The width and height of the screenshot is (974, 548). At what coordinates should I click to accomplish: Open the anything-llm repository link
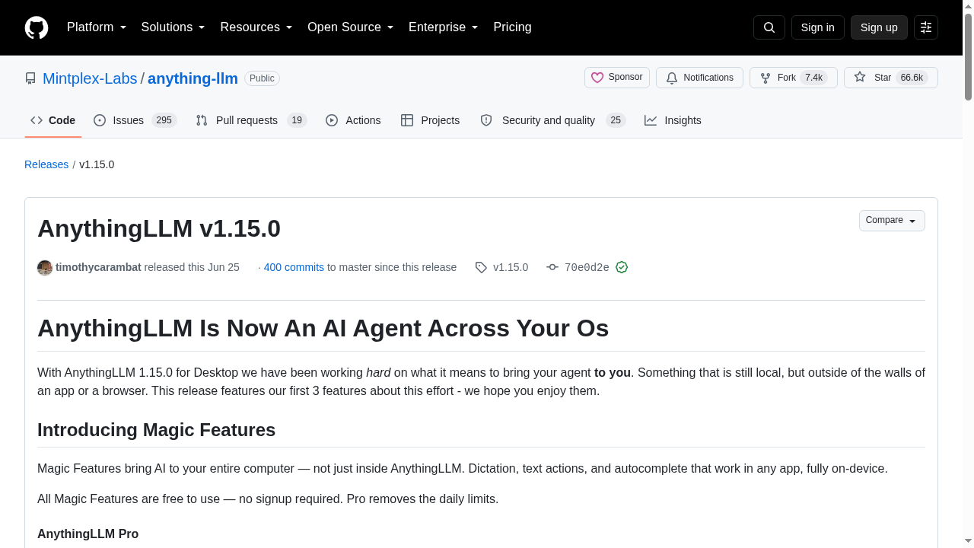(x=193, y=78)
